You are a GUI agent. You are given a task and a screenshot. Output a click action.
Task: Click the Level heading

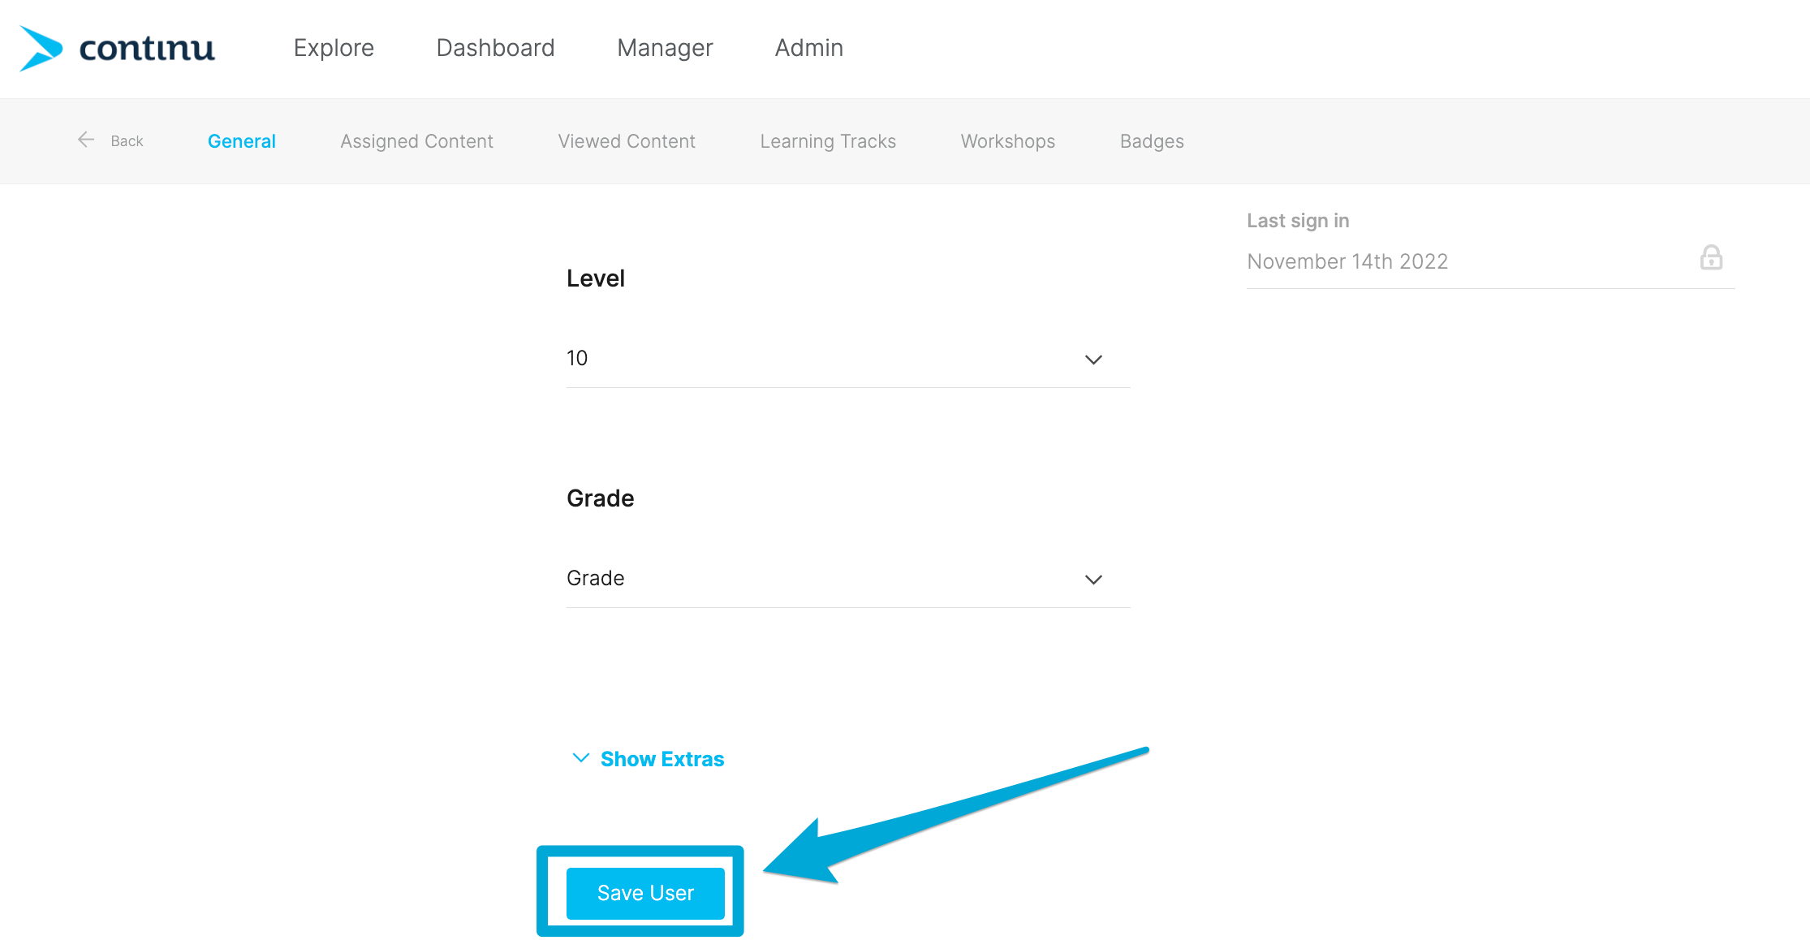click(x=596, y=278)
